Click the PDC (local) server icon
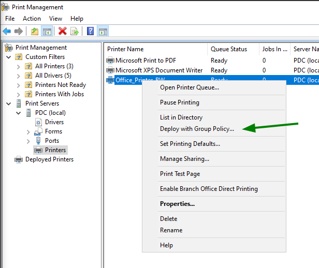The height and width of the screenshot is (268, 319). [x=28, y=113]
